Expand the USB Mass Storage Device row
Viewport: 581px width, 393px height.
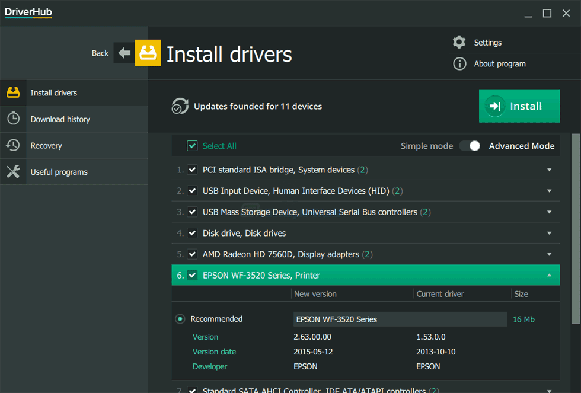pos(549,212)
